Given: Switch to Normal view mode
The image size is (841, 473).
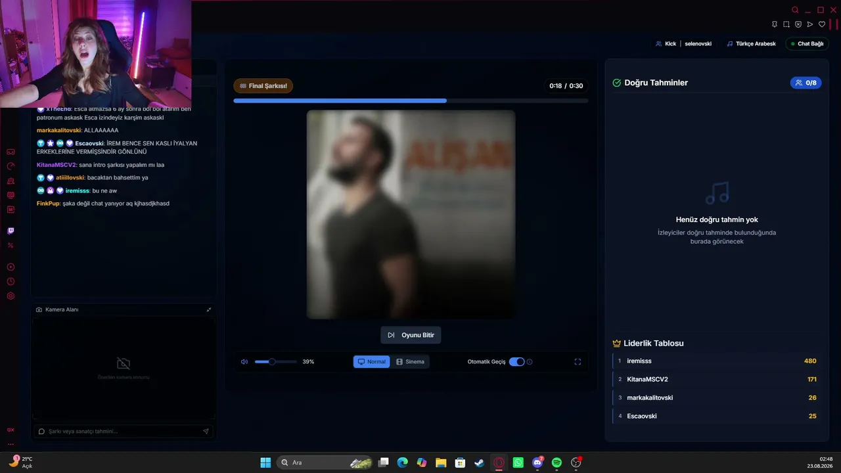Looking at the screenshot, I should point(372,361).
